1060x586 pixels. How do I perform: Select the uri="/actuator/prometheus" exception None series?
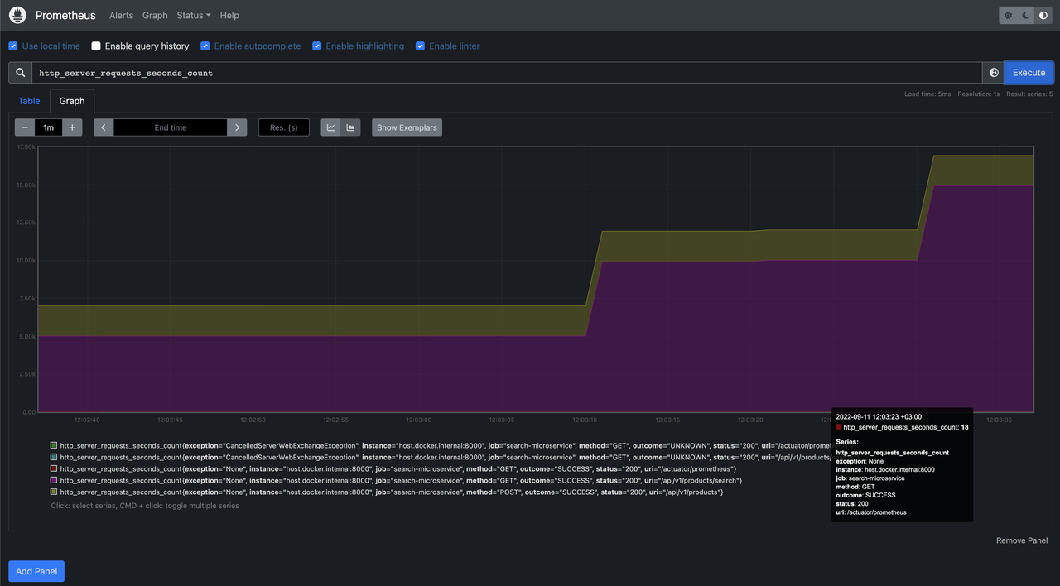393,469
